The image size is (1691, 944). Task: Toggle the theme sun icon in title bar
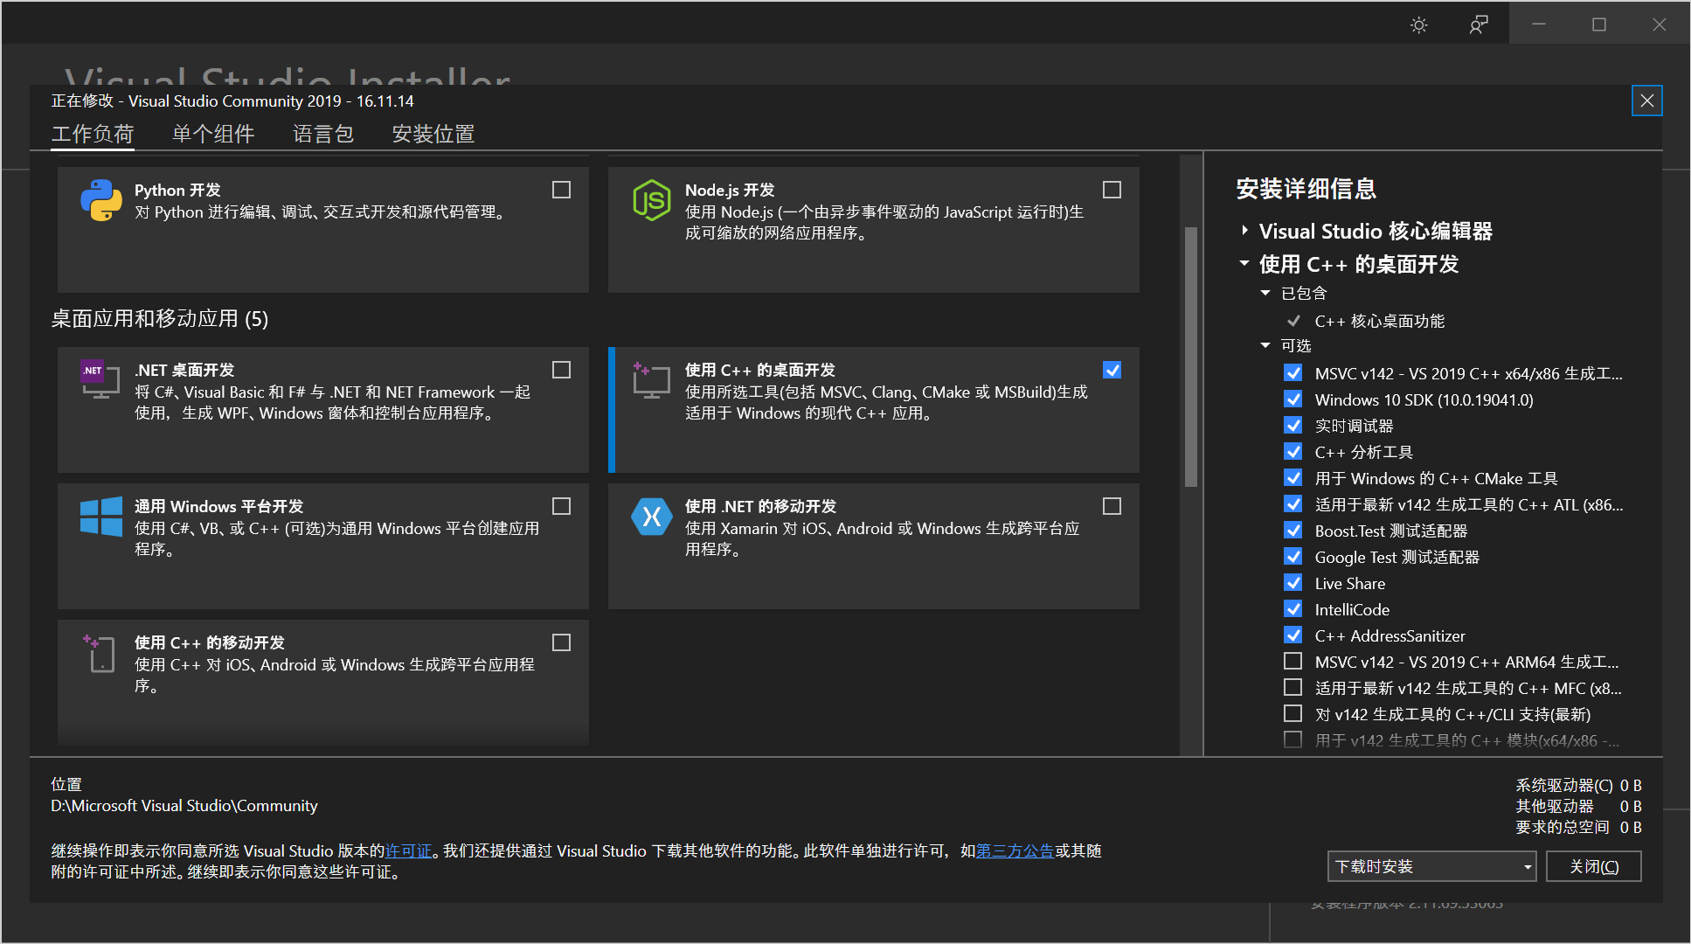tap(1418, 24)
